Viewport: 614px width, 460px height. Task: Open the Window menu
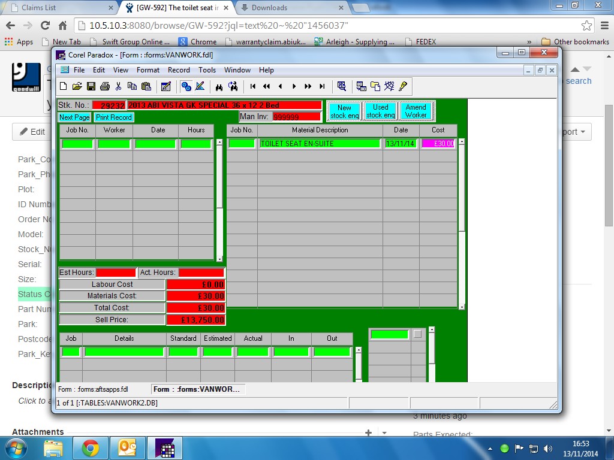(237, 70)
